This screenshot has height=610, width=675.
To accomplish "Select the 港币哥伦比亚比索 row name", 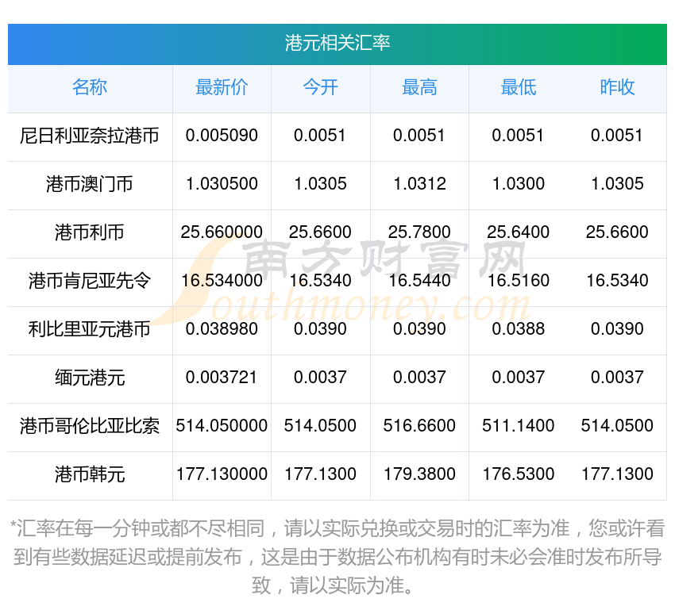I will point(90,426).
